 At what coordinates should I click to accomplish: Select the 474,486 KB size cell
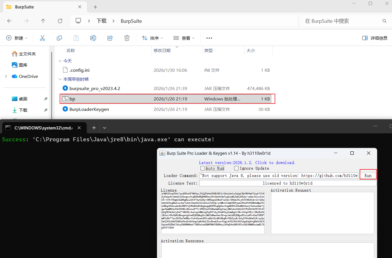[258, 88]
